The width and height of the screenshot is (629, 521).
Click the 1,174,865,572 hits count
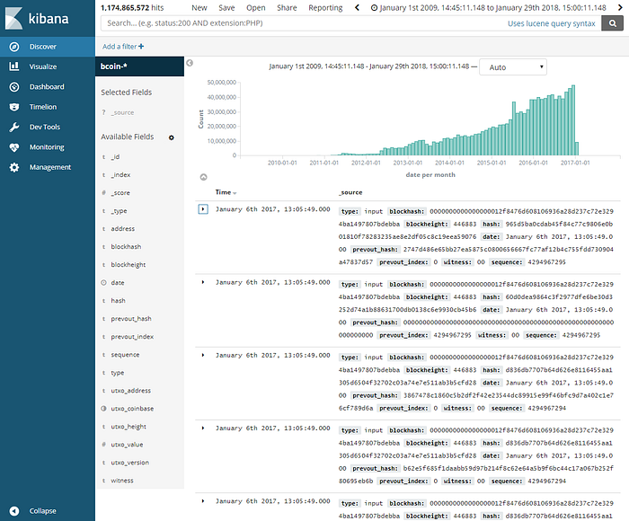(x=132, y=7)
